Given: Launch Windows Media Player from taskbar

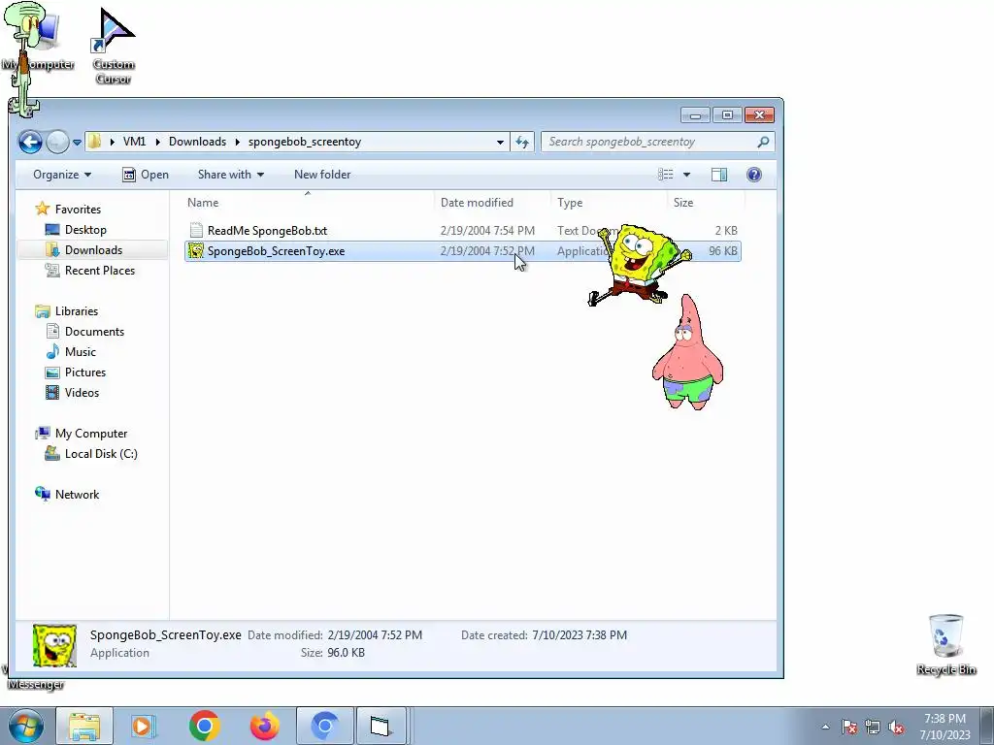Looking at the screenshot, I should click(x=144, y=726).
